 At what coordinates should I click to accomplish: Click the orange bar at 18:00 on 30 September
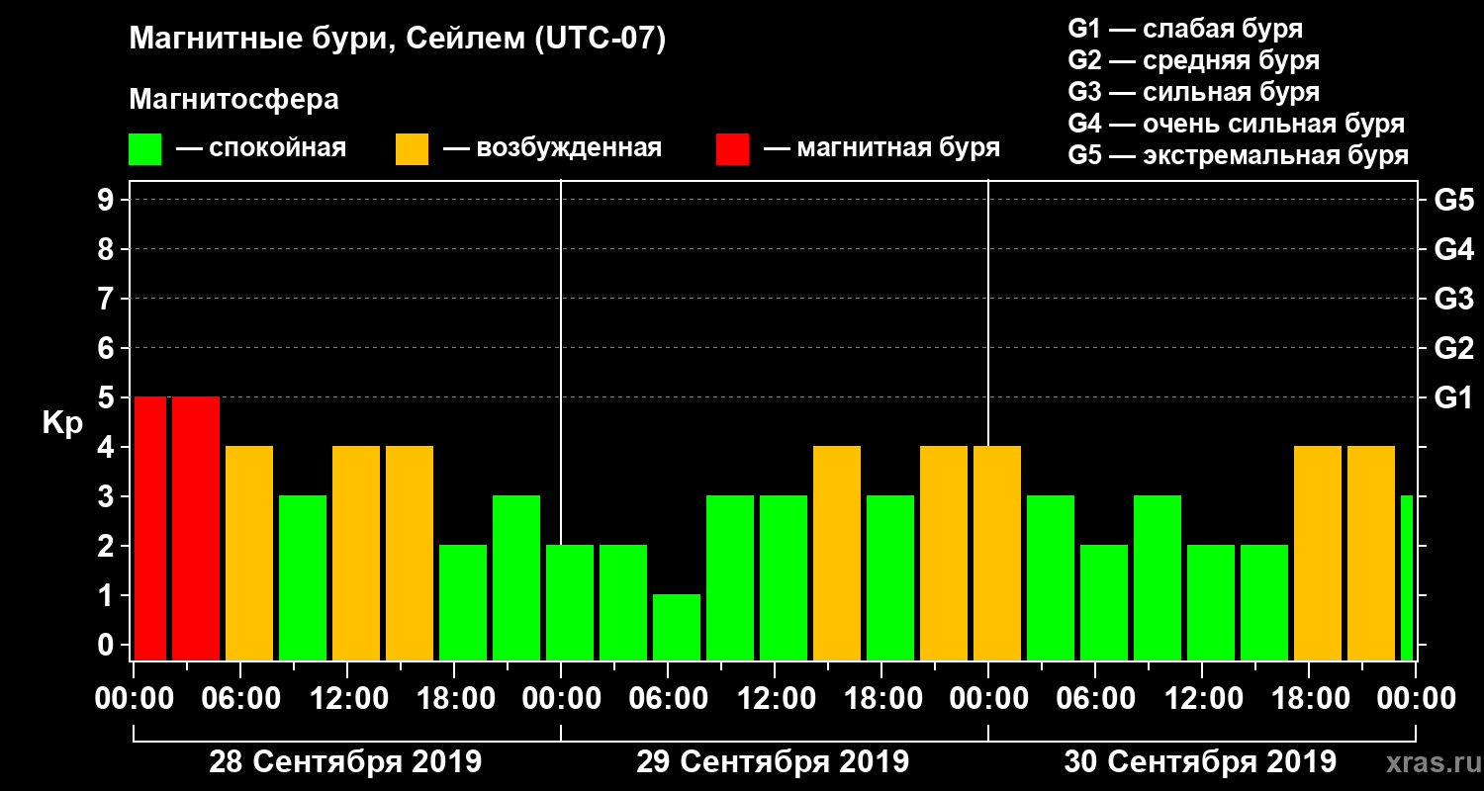(x=1318, y=553)
